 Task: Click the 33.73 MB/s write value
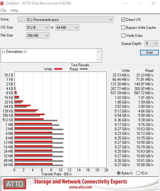(121, 75)
